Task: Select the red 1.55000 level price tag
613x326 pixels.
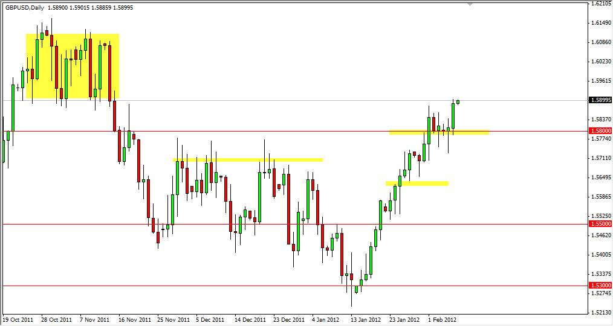Action: pyautogui.click(x=600, y=224)
